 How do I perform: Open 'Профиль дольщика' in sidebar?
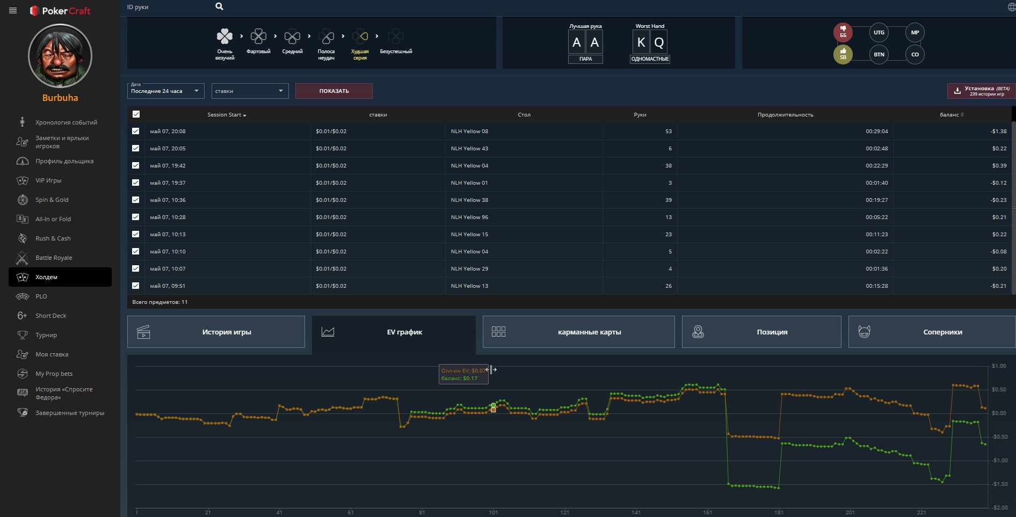[x=60, y=161]
